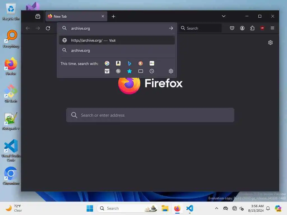The width and height of the screenshot is (287, 215).
Task: Visit http://archive.org/ suggestion
Action: click(117, 40)
